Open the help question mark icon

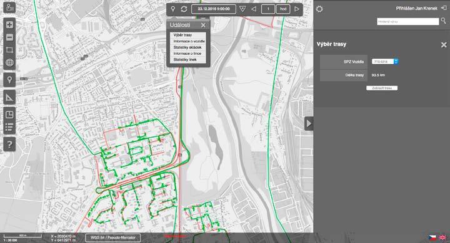pyautogui.click(x=9, y=145)
